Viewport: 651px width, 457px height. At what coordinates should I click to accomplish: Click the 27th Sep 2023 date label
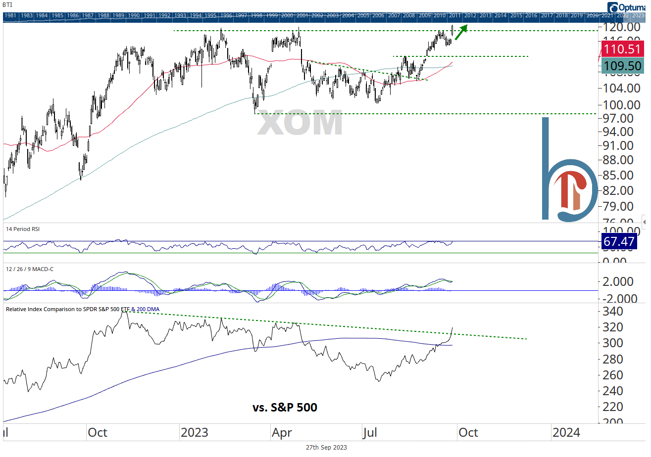click(326, 448)
